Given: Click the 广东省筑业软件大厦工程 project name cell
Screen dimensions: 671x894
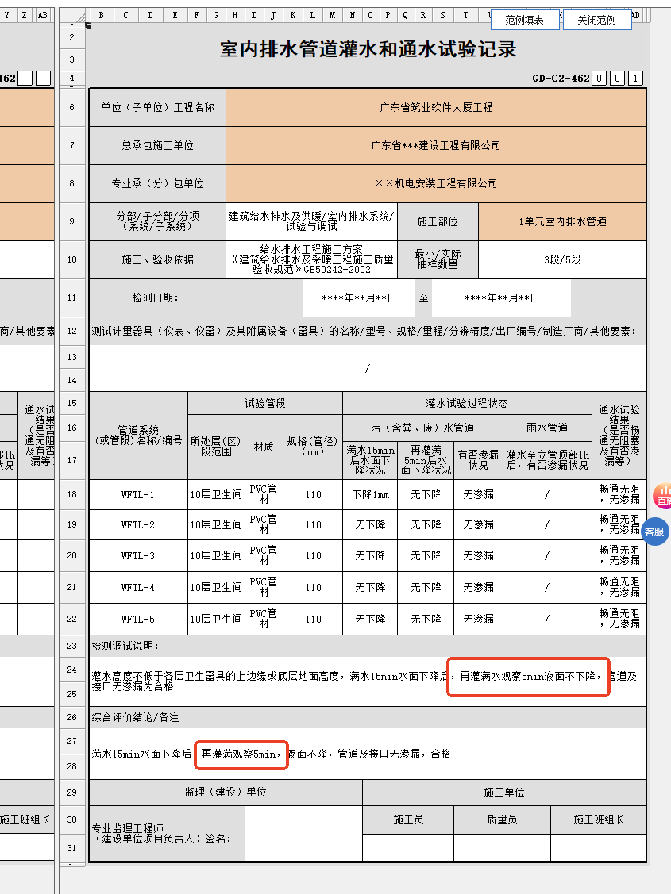Looking at the screenshot, I should click(x=436, y=107).
